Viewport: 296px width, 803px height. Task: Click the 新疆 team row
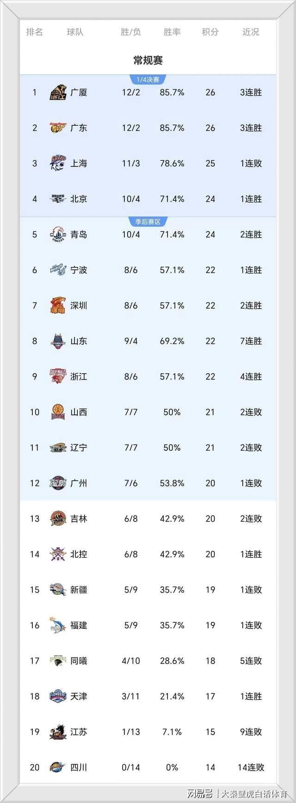click(148, 590)
